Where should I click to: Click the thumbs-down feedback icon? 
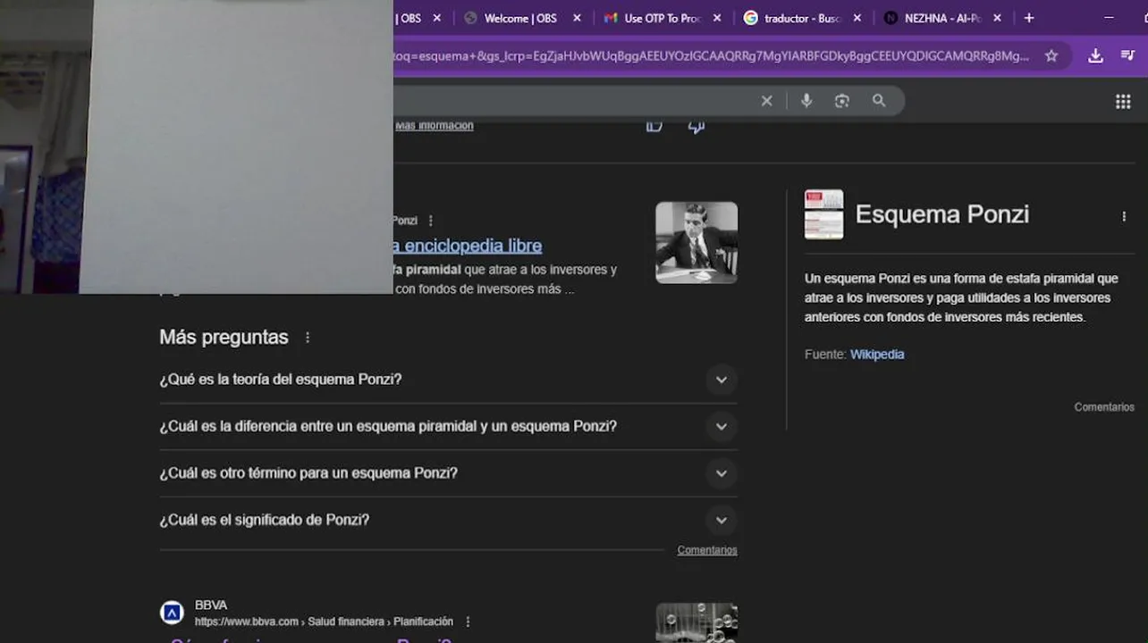696,126
